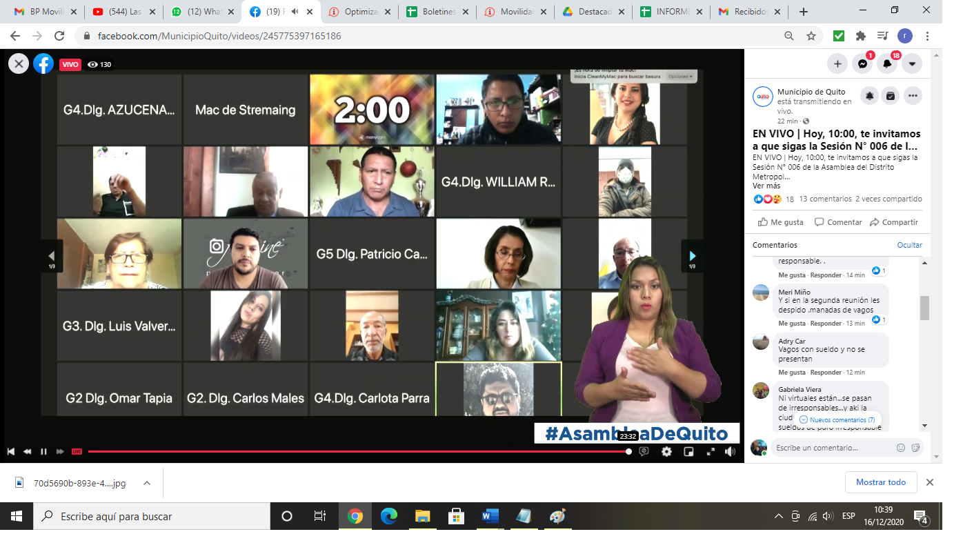The width and height of the screenshot is (963, 534).
Task: Go to the next gallery page arrow in video
Action: click(x=693, y=256)
